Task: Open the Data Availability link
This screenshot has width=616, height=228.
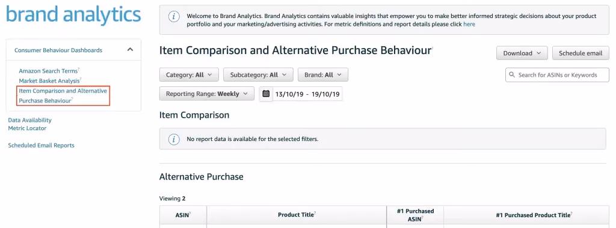Action: coord(30,120)
